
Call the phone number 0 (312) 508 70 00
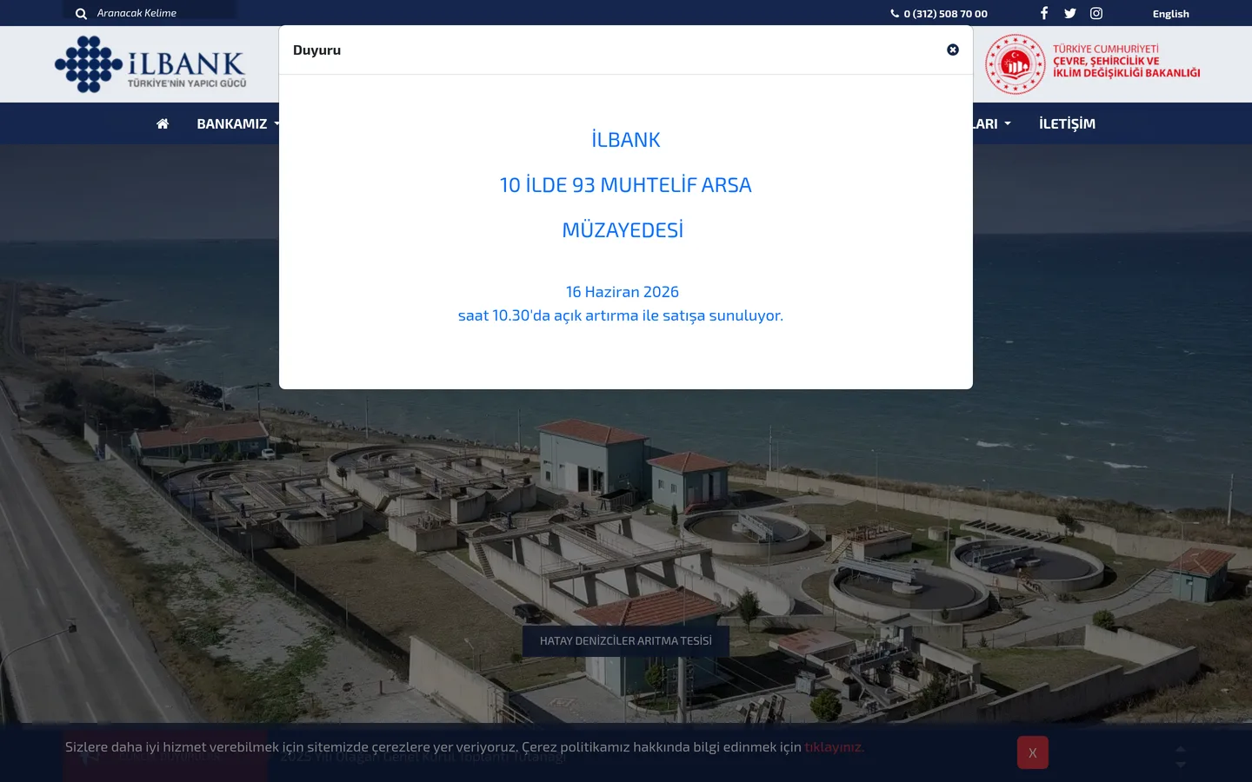tap(939, 13)
